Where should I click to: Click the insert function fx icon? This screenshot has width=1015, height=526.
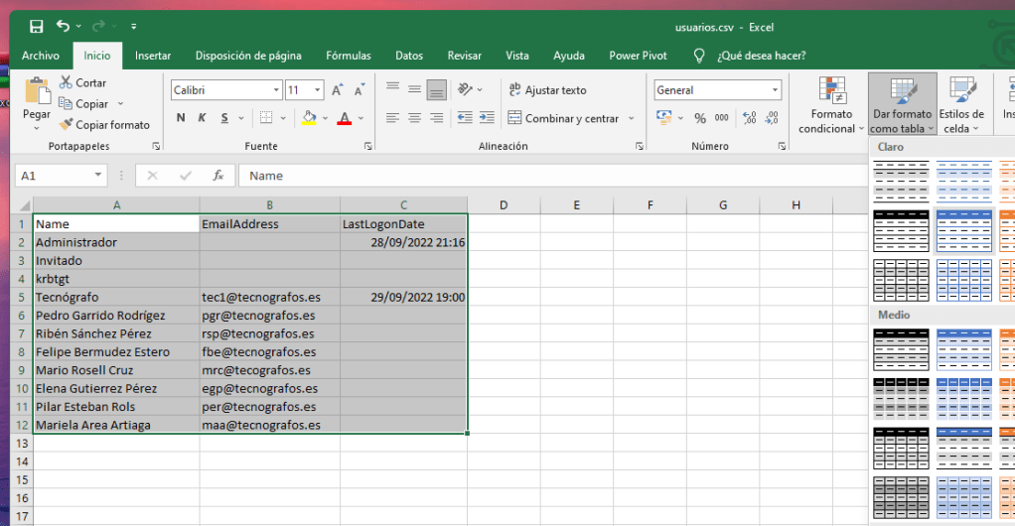[x=217, y=176]
